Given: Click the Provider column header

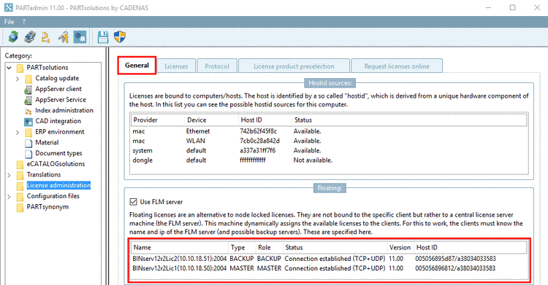Looking at the screenshot, I should point(158,120).
